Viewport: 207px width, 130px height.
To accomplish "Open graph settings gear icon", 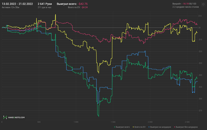I will pos(203,4).
